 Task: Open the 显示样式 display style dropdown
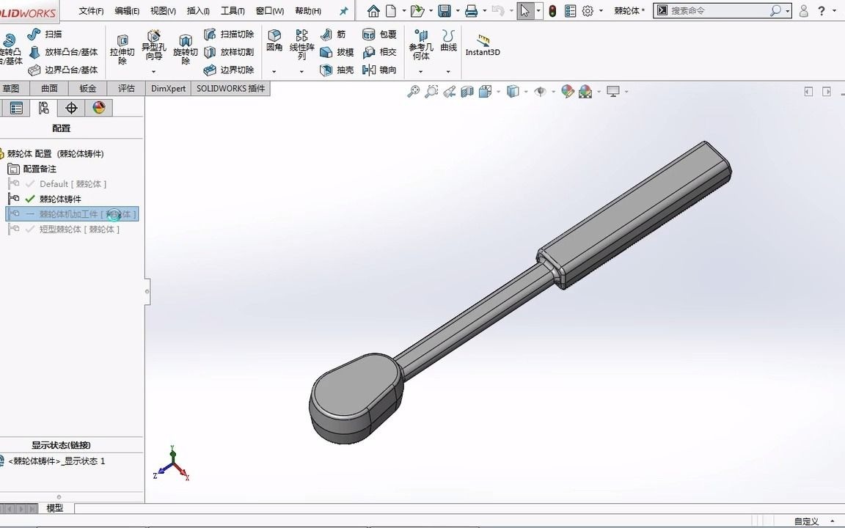[525, 90]
